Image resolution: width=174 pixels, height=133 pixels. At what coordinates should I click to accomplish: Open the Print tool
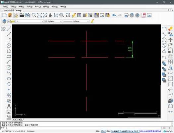(x=126, y=15)
